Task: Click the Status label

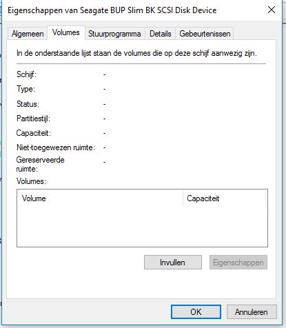Action: point(28,104)
